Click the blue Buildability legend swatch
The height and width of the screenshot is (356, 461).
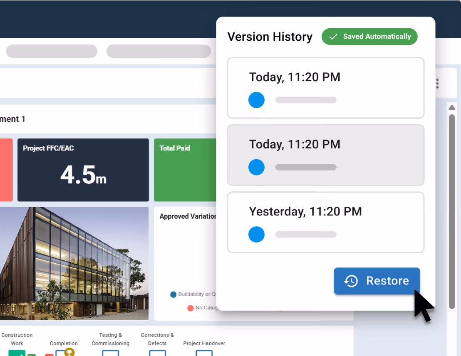coord(173,294)
